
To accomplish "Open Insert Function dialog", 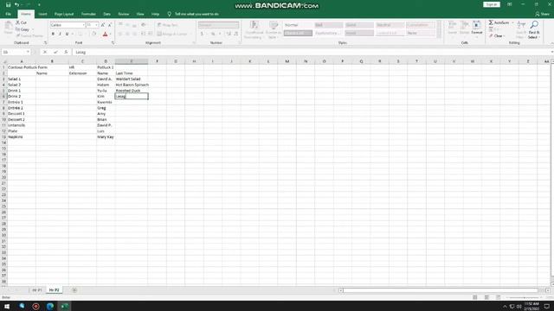I will pos(66,52).
